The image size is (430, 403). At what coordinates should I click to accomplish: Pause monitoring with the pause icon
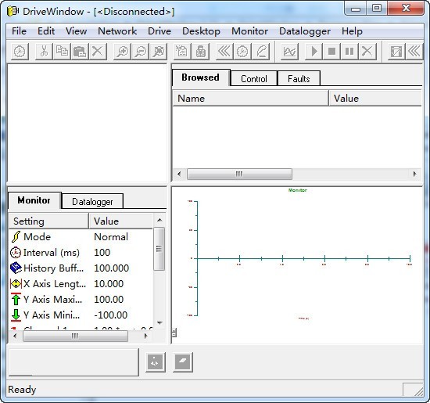click(x=349, y=52)
